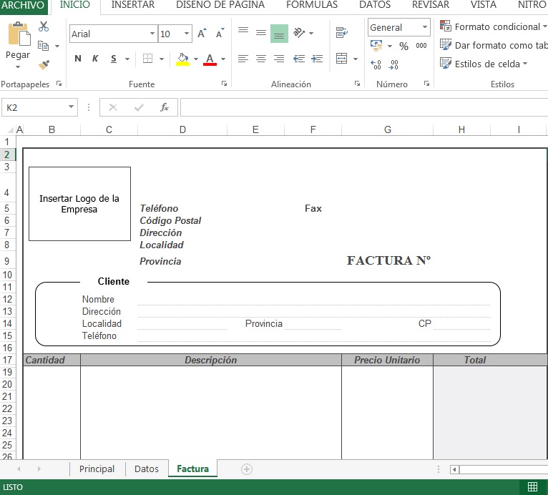
Task: Toggle underline S formatting
Action: (114, 59)
